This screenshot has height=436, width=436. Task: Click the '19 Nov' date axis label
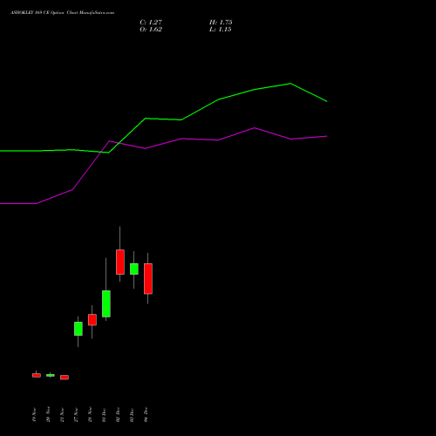pyautogui.click(x=34, y=415)
